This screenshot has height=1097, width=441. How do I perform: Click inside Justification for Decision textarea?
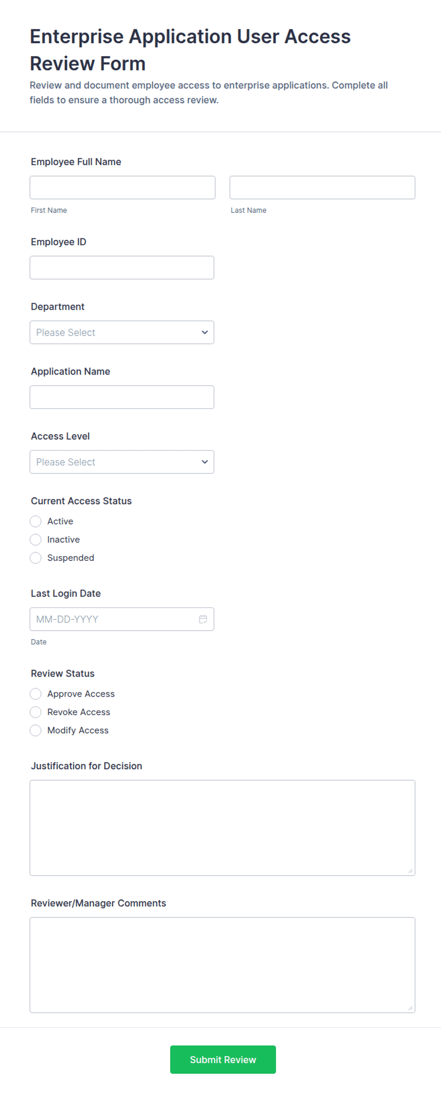[x=222, y=828]
